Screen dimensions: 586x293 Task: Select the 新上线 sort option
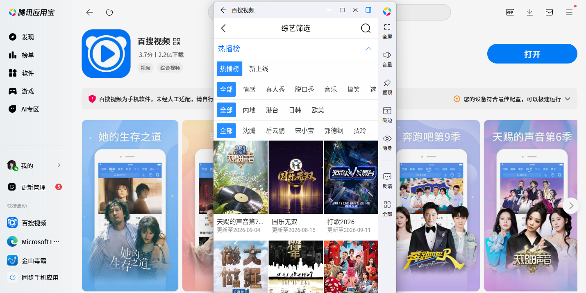pos(259,69)
